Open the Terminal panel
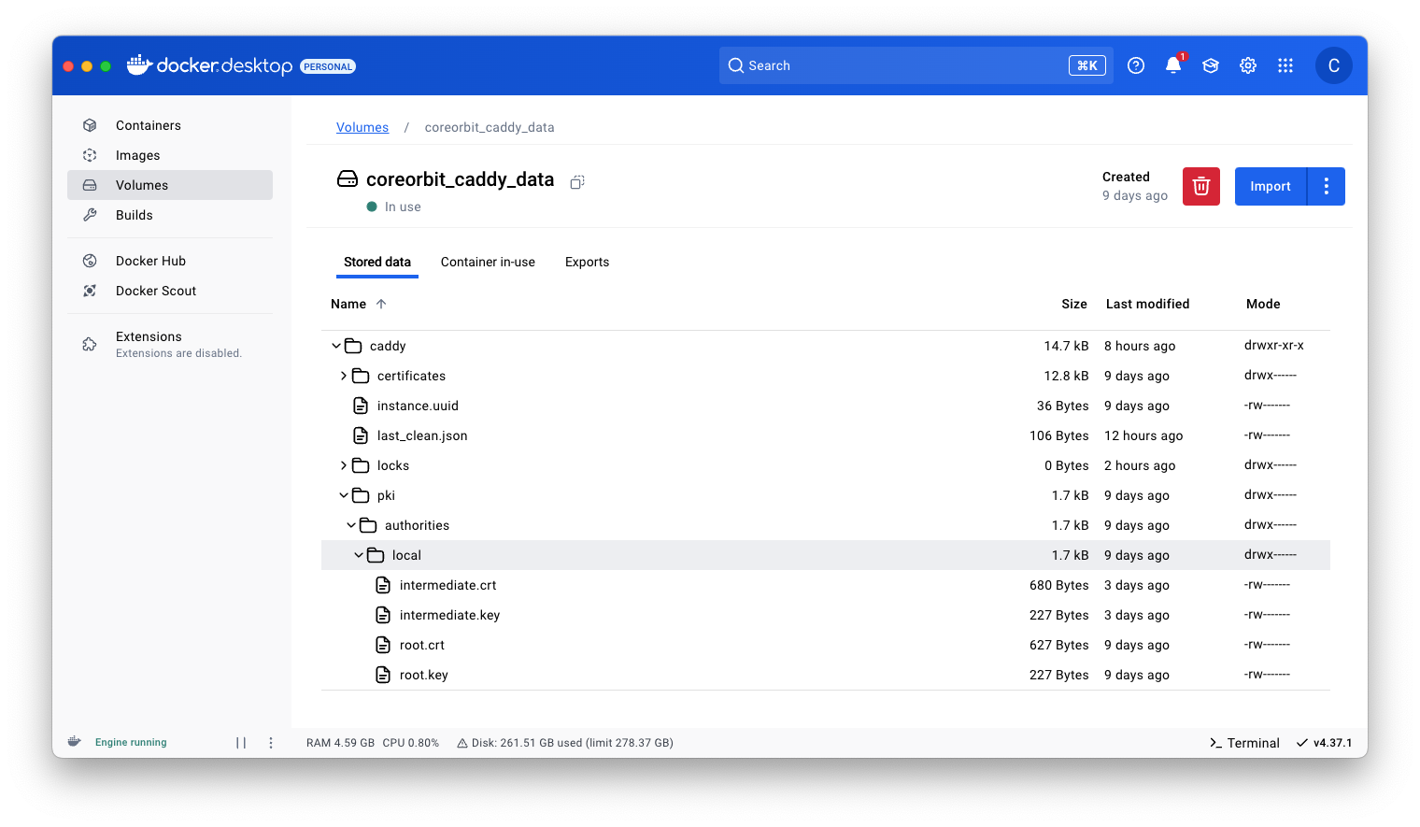The width and height of the screenshot is (1420, 827). click(x=1244, y=743)
